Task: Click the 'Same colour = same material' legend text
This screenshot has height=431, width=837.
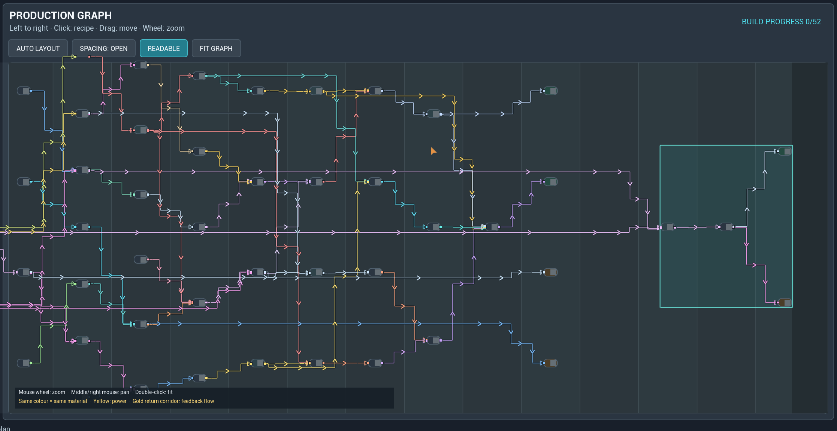Action: tap(53, 401)
